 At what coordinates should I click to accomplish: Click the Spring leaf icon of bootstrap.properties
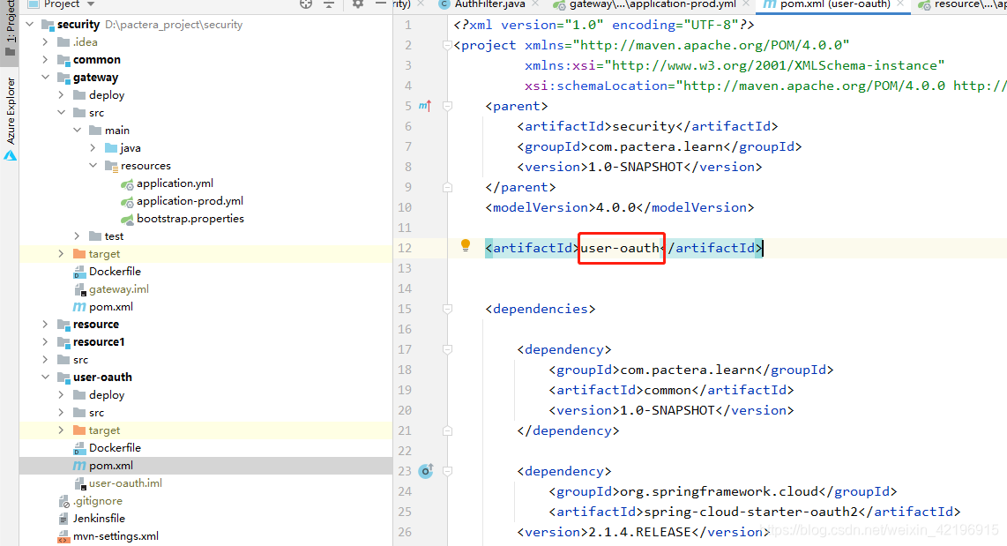pyautogui.click(x=127, y=219)
